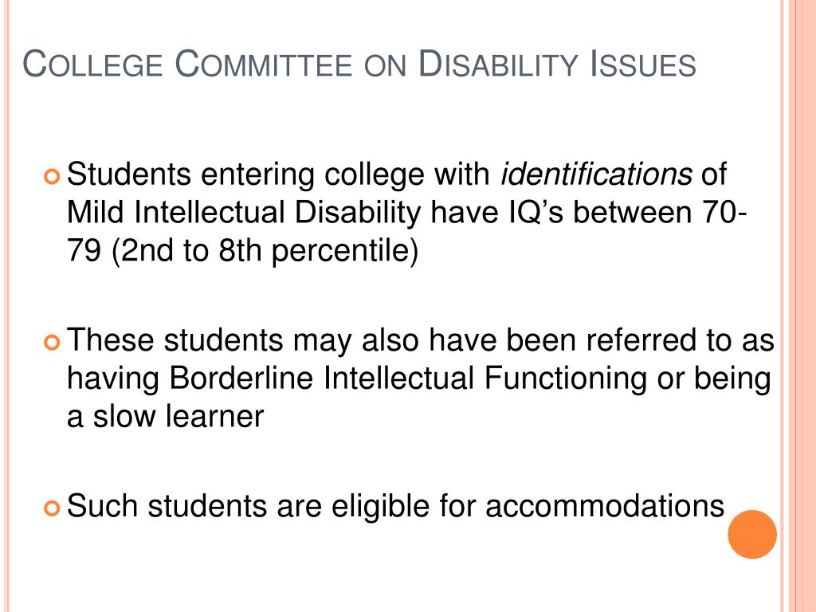This screenshot has height=612, width=816.
Task: Click the orange bullet before "Such students are"
Action: point(53,508)
